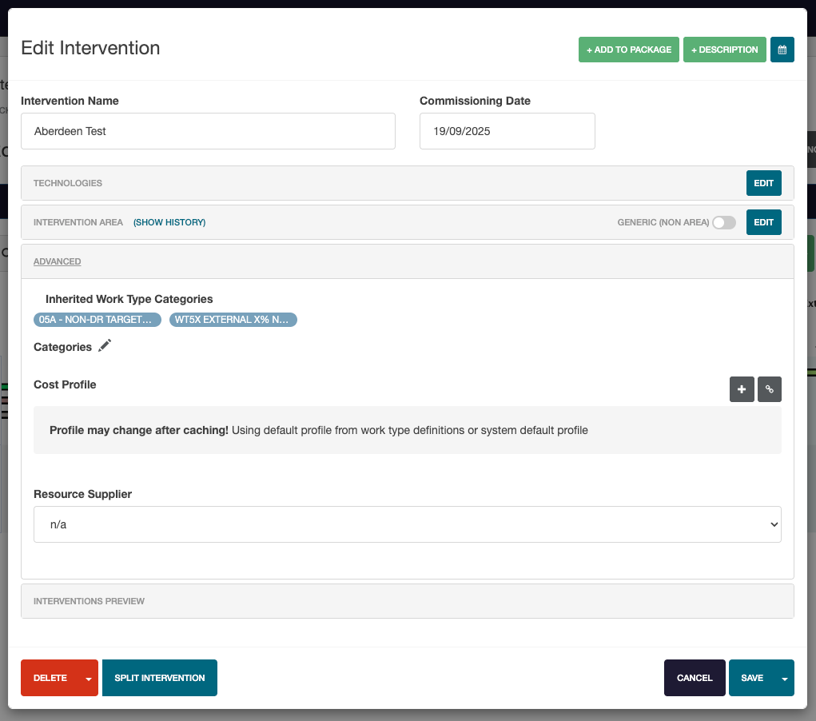Add a cost profile with plus icon
The image size is (816, 721).
(x=741, y=389)
